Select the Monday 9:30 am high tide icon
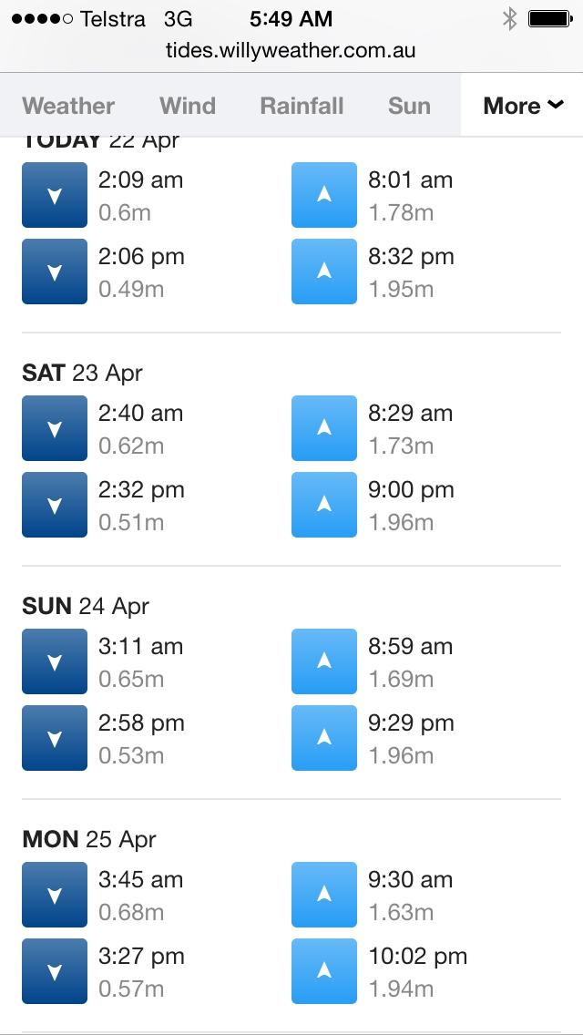 pos(324,895)
